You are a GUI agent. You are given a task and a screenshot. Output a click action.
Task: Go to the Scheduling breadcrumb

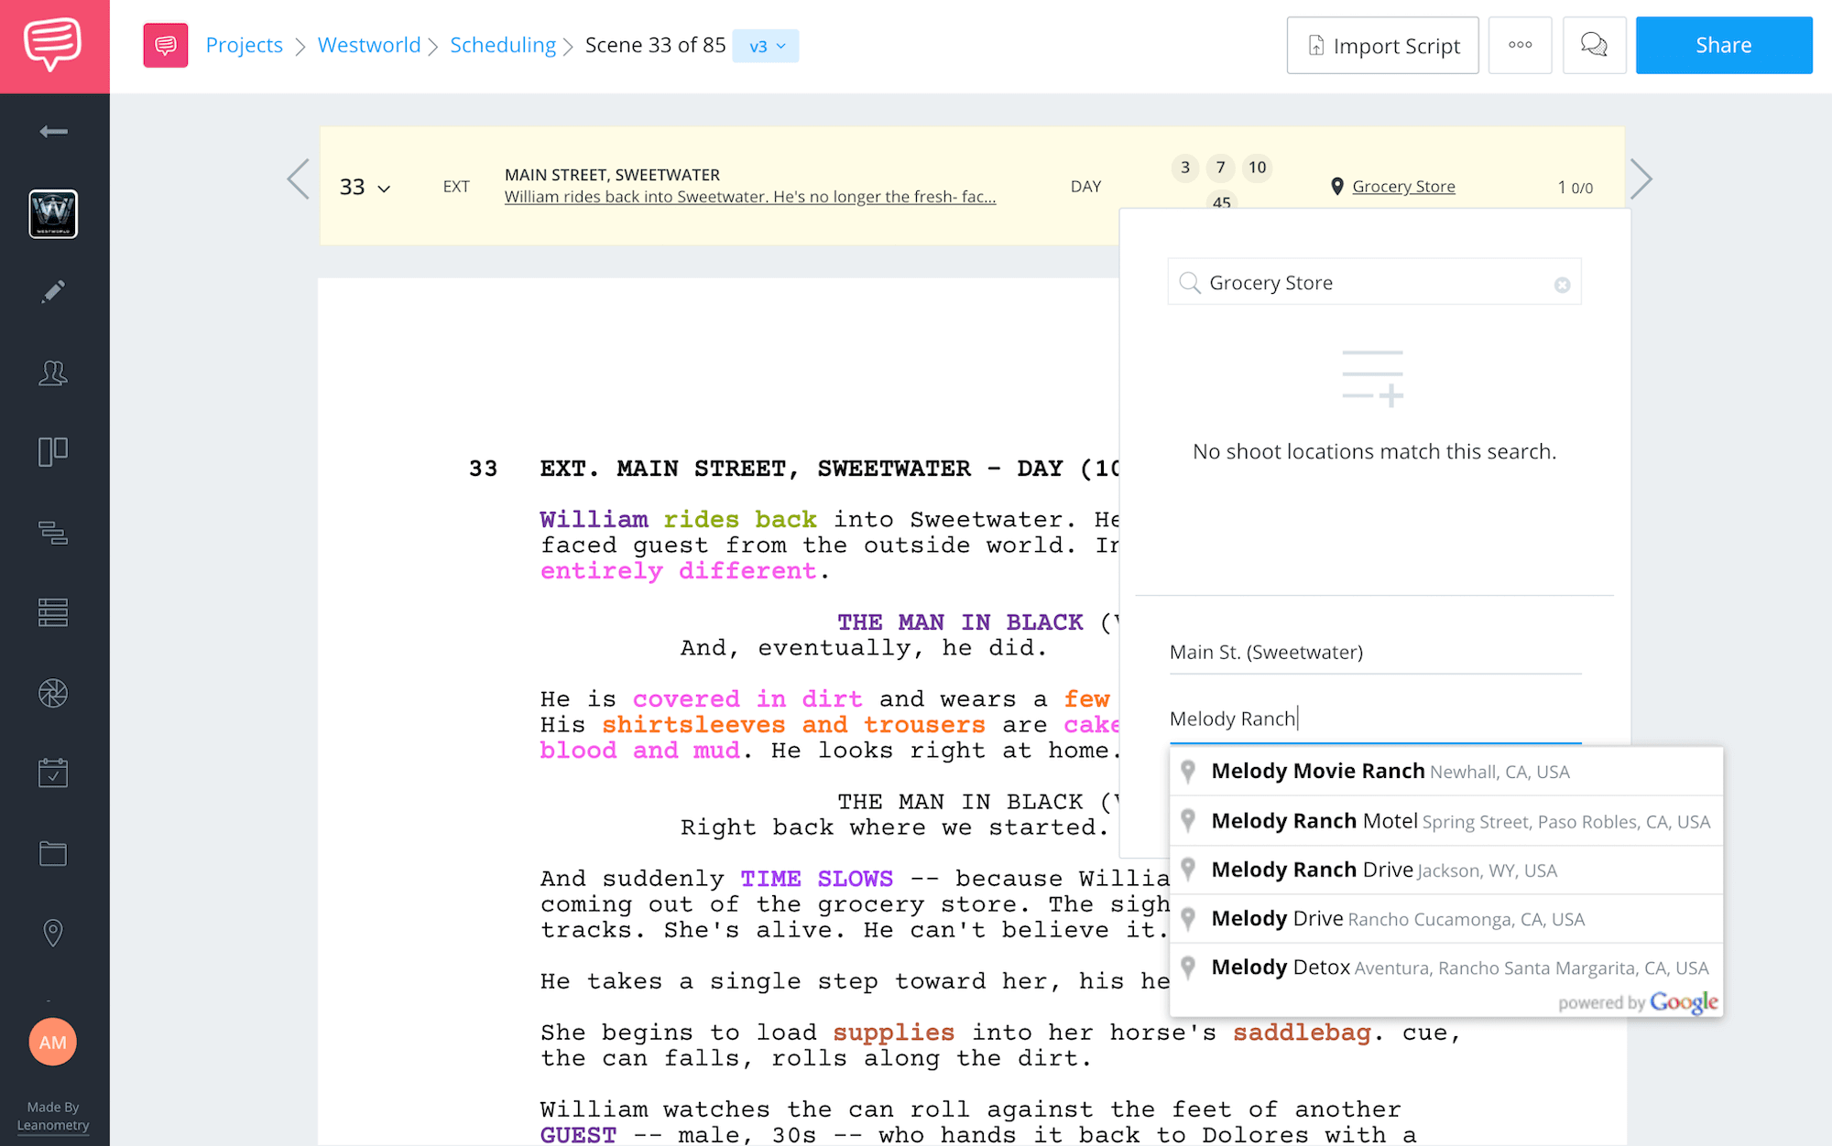(x=503, y=45)
